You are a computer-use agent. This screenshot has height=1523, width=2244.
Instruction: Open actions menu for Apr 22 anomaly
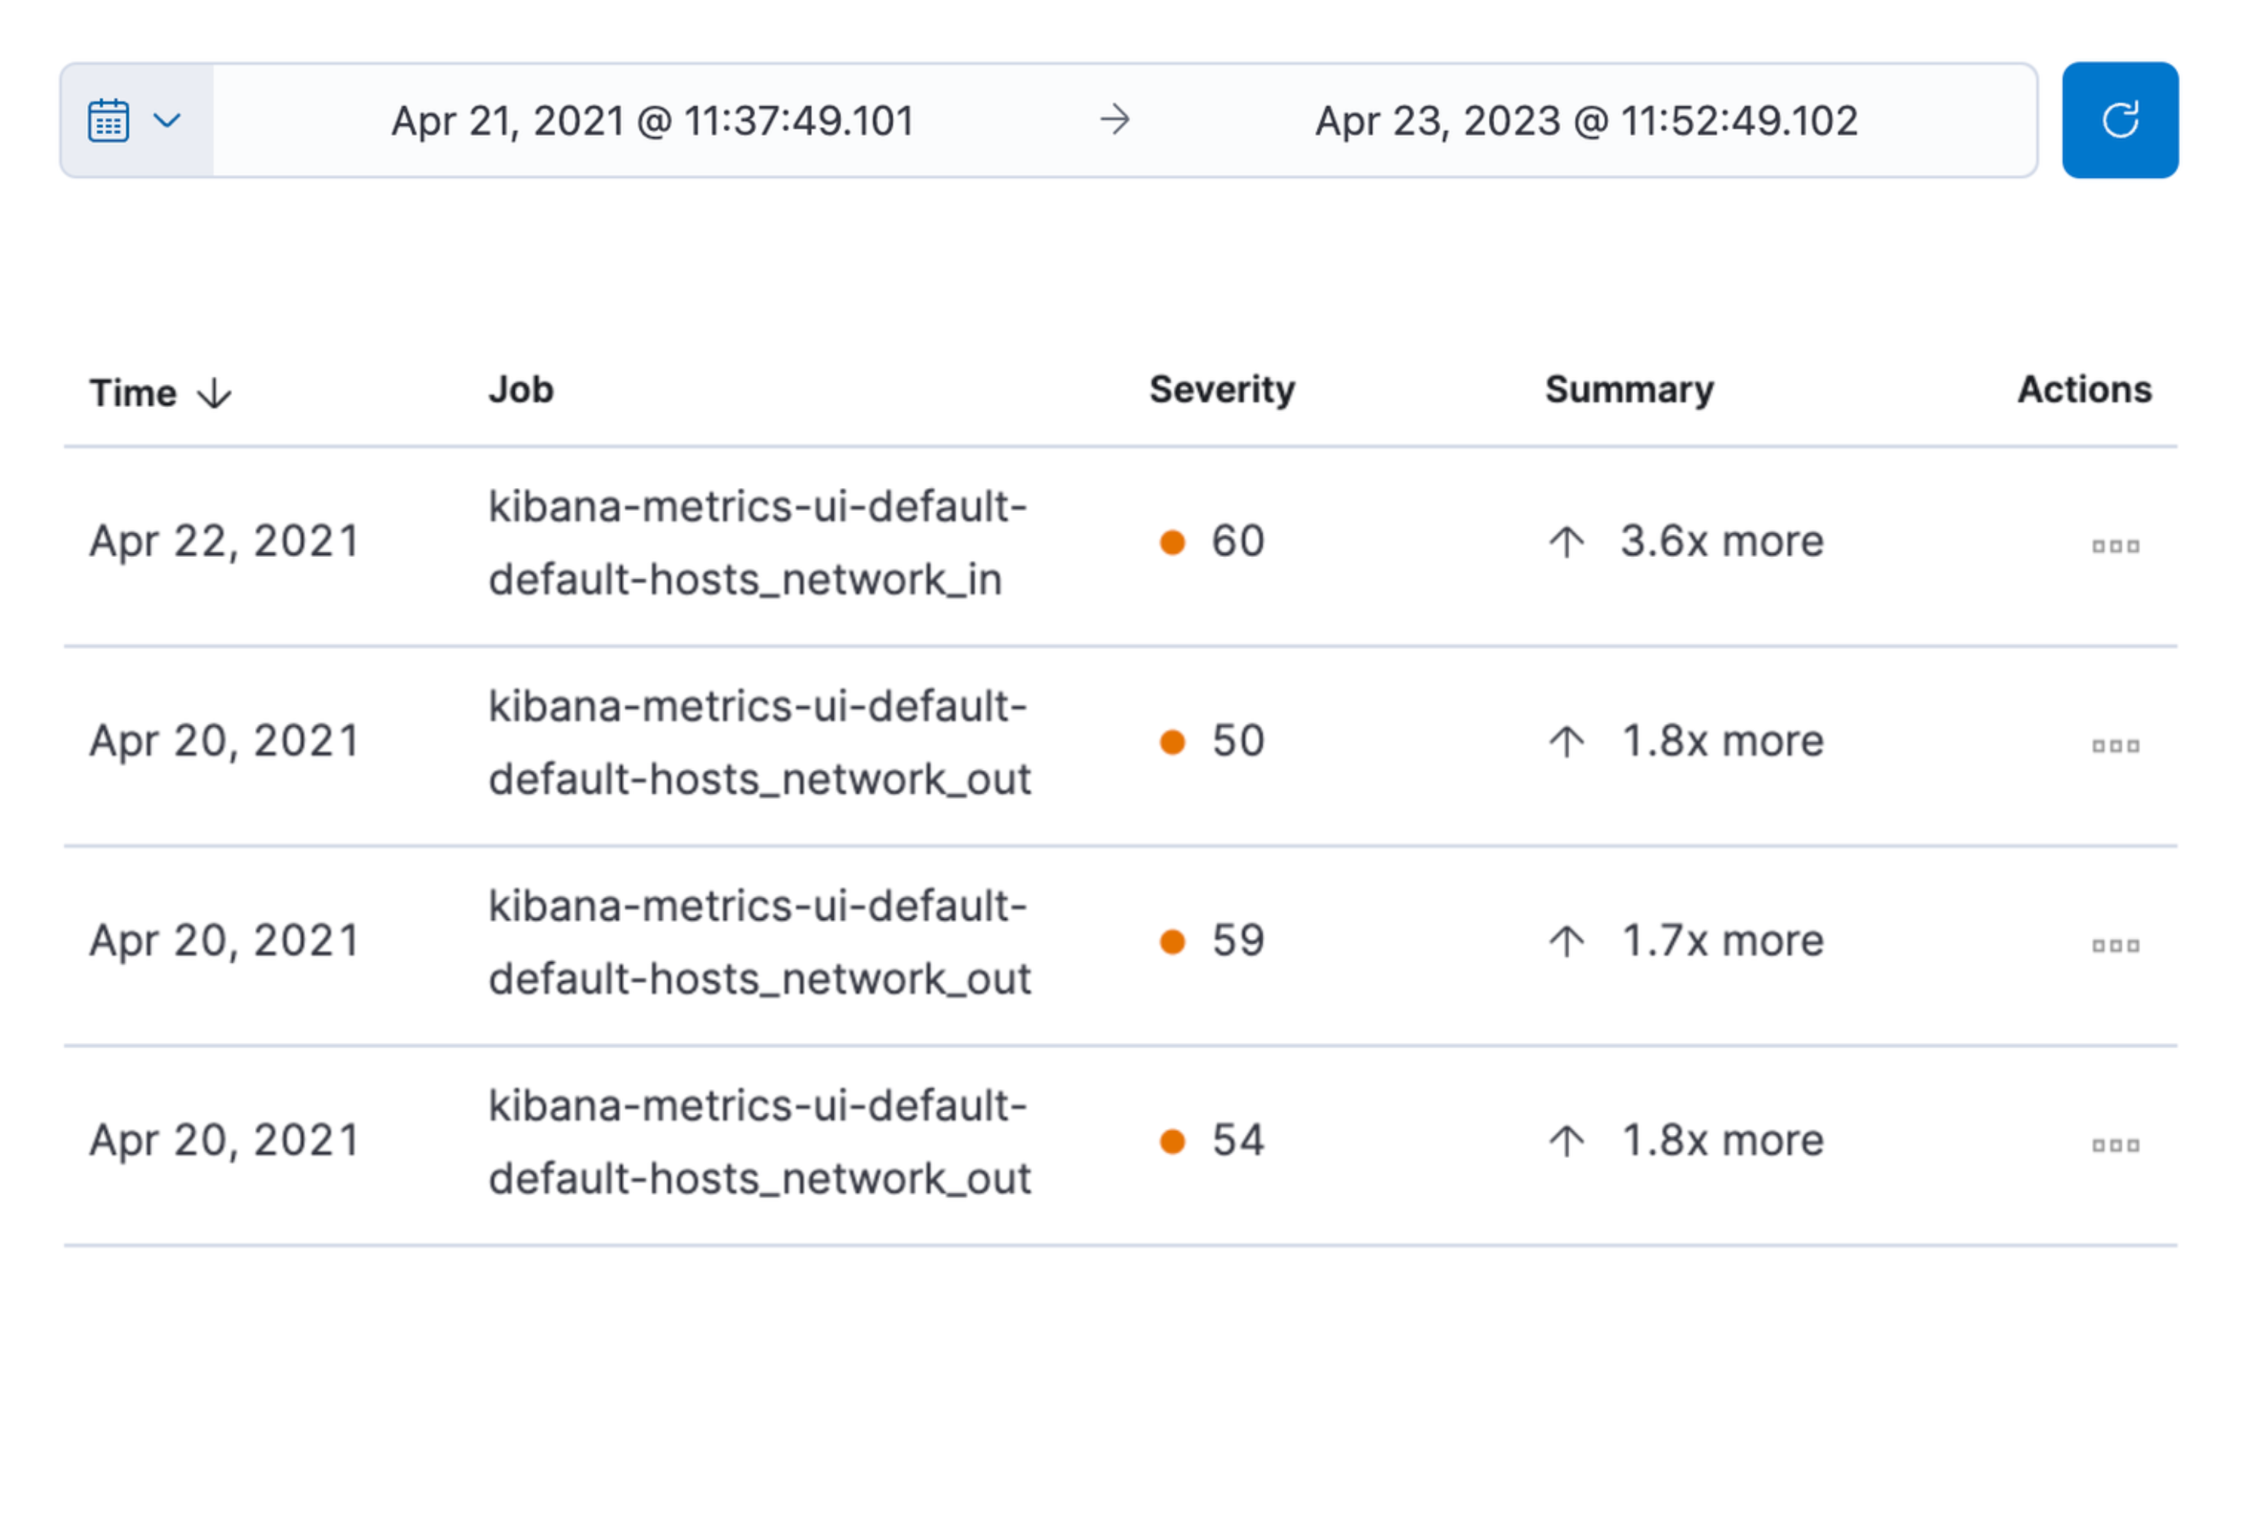[x=2115, y=546]
